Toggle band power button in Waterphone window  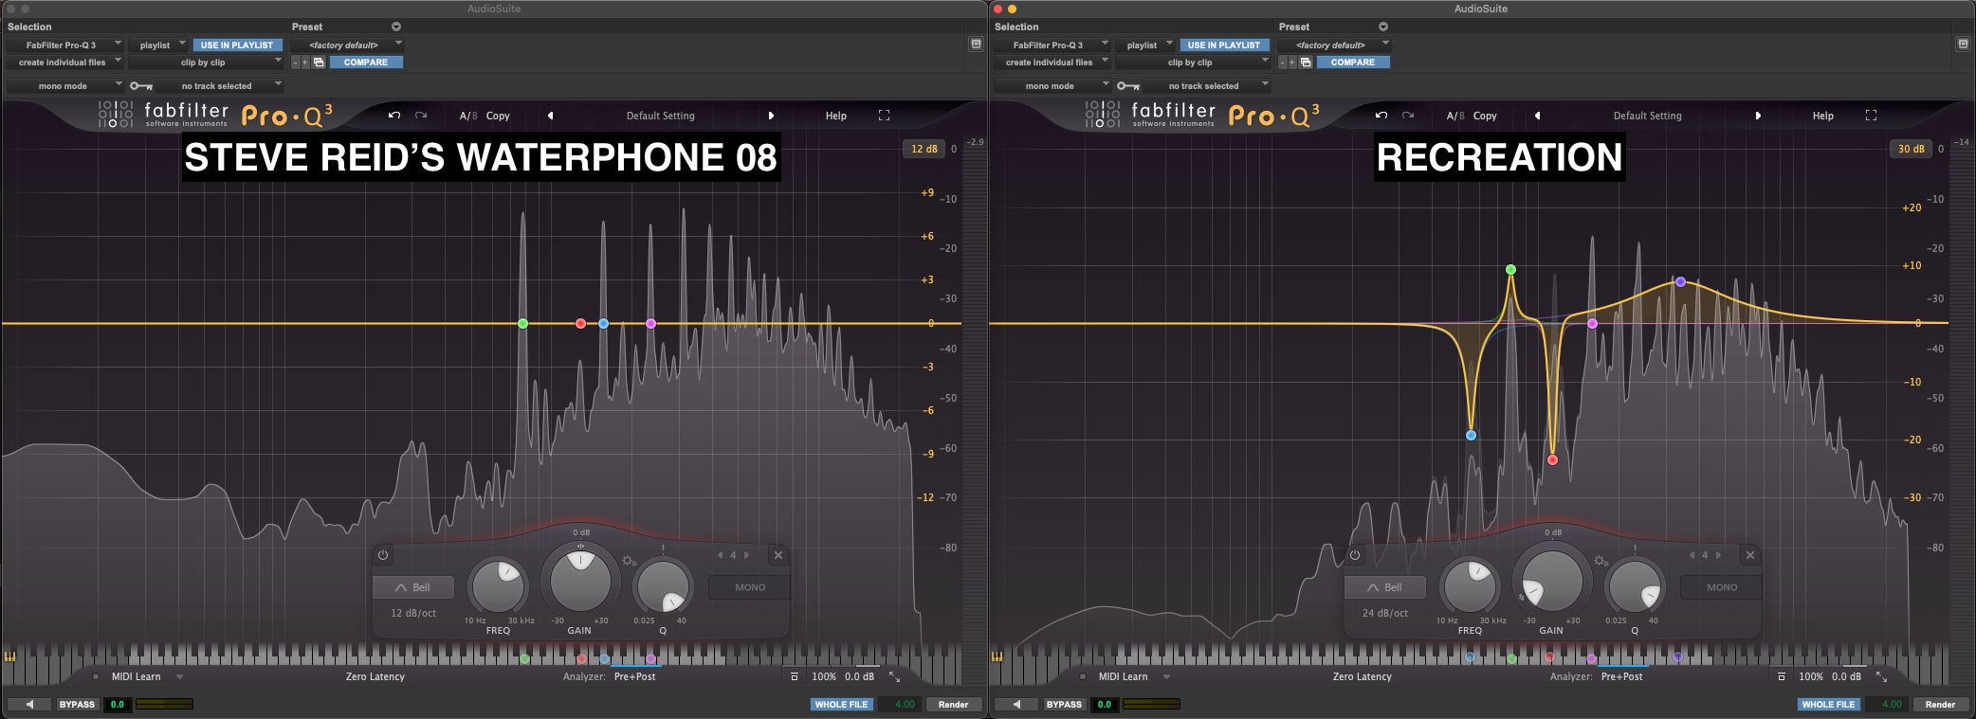[x=383, y=555]
